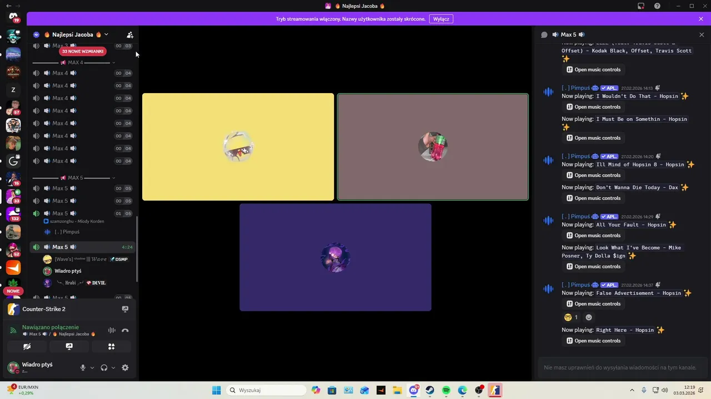Open Spotify from the taskbar
This screenshot has width=711, height=399.
click(x=446, y=390)
